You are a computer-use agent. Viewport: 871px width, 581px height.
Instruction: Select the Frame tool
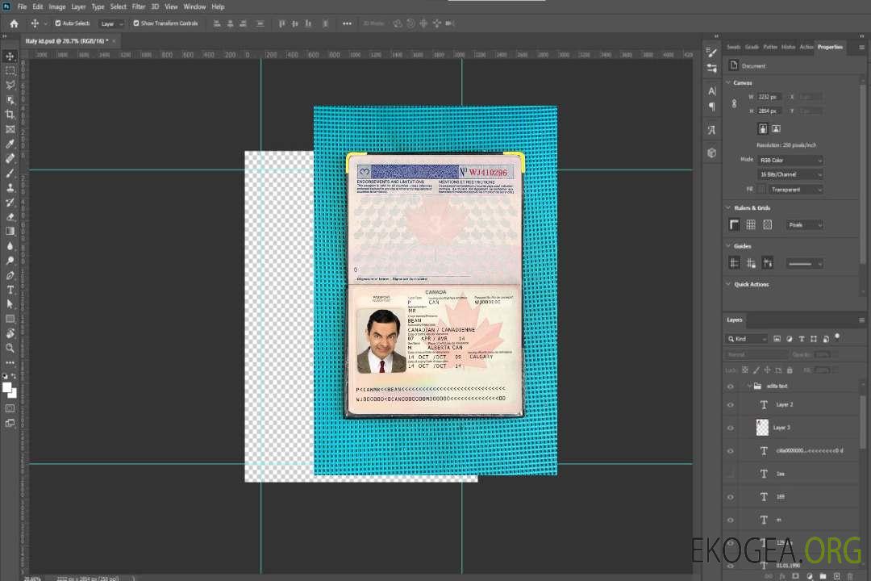(10, 129)
